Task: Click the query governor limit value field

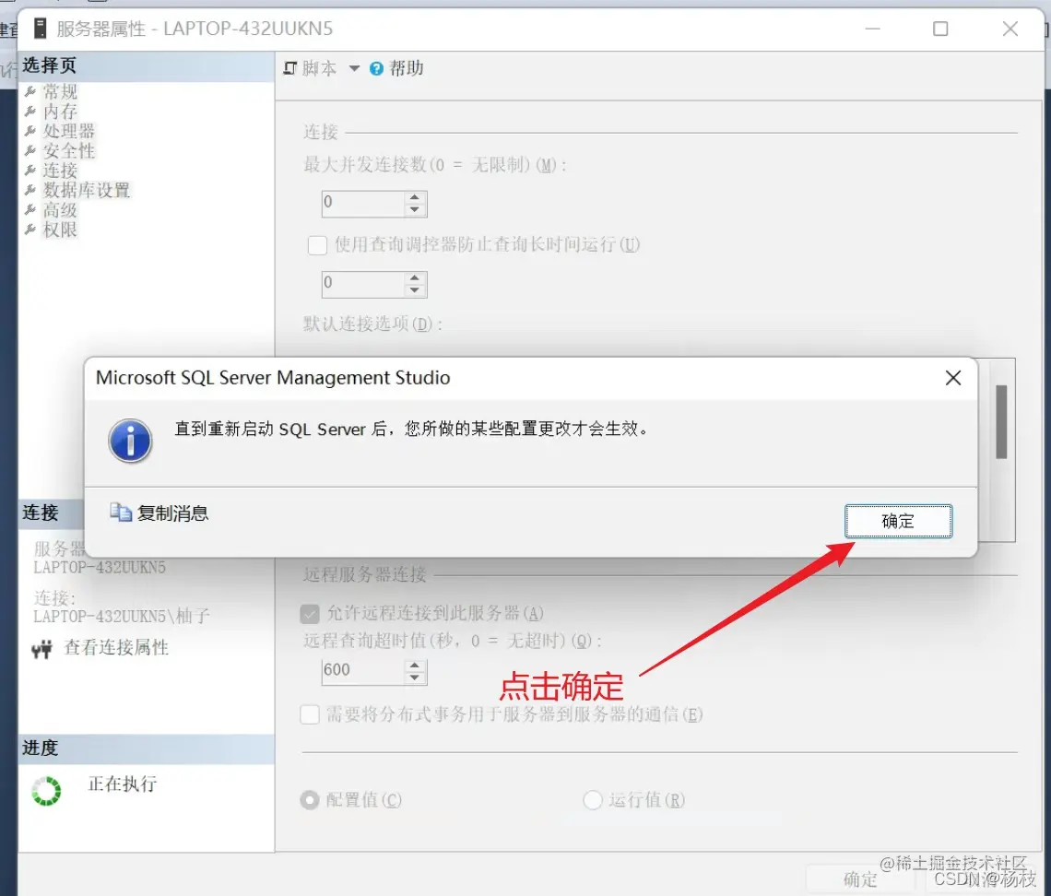Action: 362,284
